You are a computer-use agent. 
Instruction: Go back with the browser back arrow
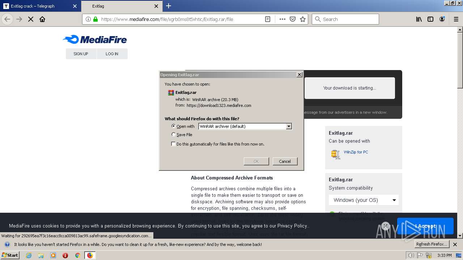tap(7, 19)
